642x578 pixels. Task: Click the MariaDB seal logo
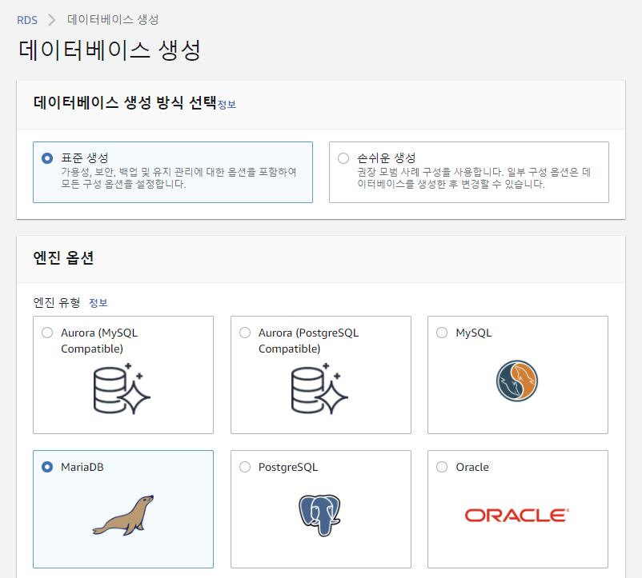click(122, 515)
